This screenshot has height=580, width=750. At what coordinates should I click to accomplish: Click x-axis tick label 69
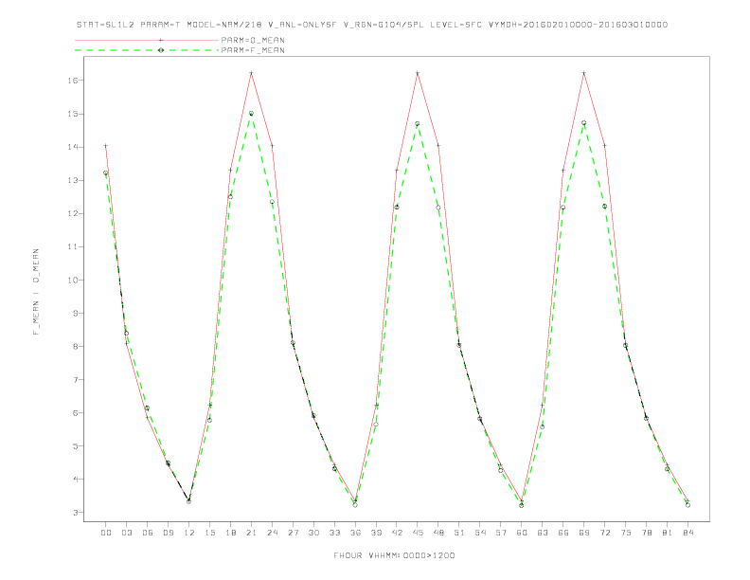pos(584,533)
